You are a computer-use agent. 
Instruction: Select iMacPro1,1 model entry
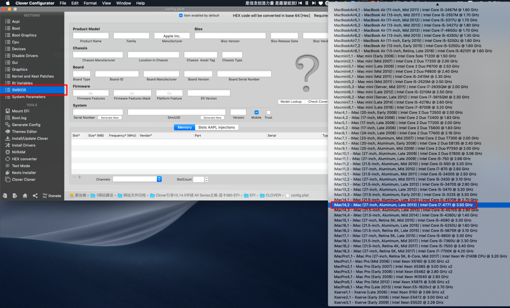420,256
